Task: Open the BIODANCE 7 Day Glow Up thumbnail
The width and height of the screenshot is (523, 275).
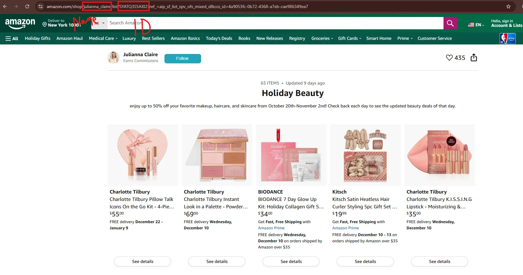Action: (x=291, y=155)
